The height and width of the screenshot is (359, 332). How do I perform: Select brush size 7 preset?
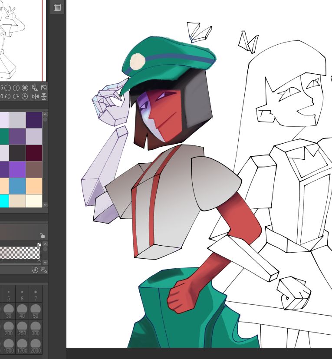tap(36, 294)
